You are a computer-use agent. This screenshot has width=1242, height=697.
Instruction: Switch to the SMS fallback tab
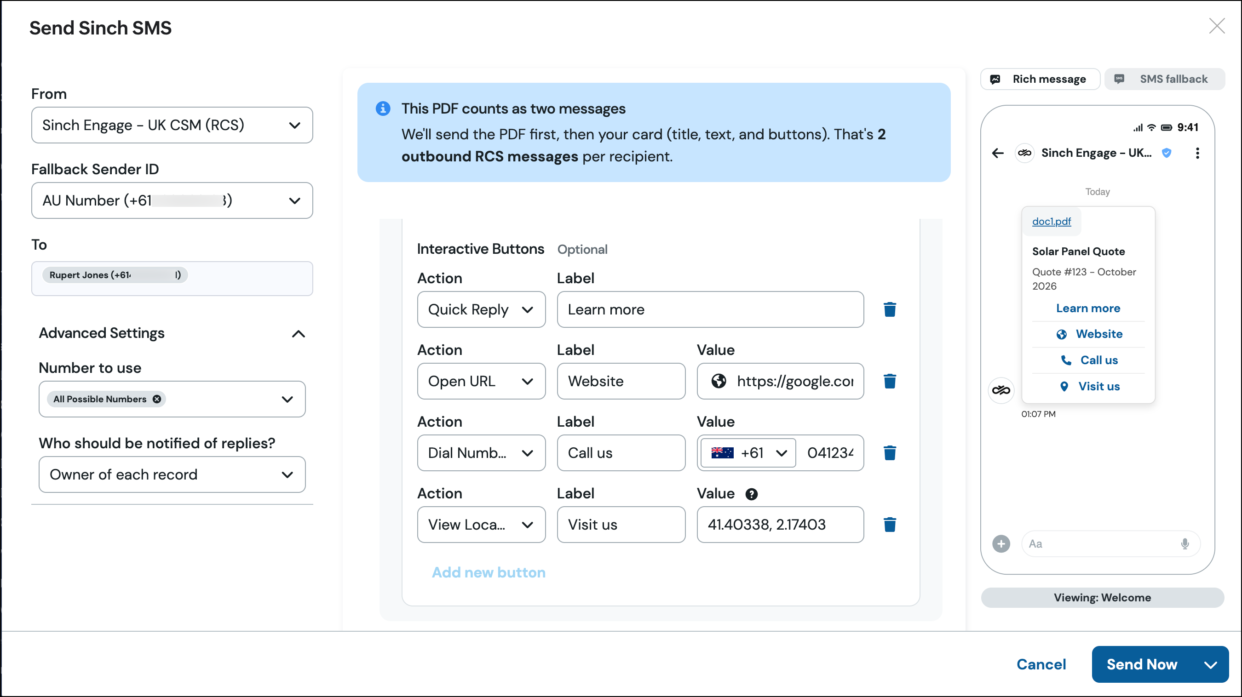[x=1164, y=79]
